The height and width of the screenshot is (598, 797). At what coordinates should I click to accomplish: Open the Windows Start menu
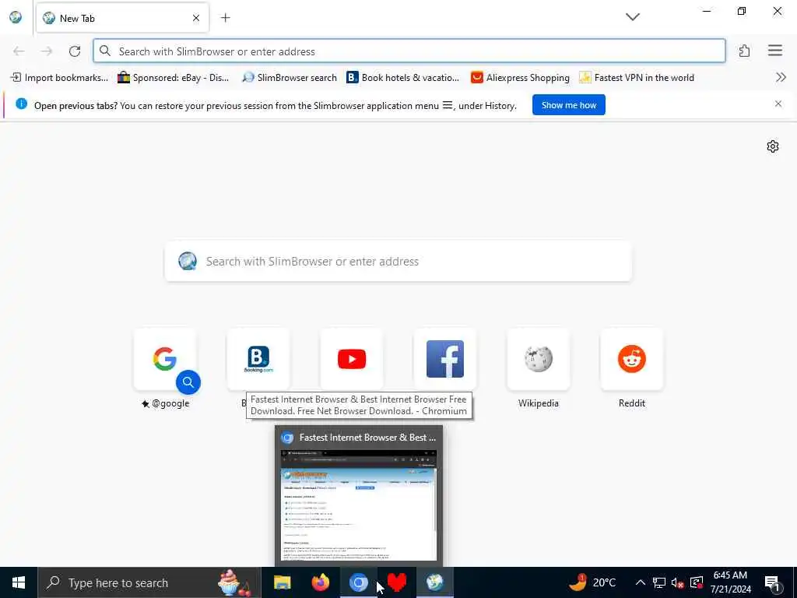tap(19, 582)
